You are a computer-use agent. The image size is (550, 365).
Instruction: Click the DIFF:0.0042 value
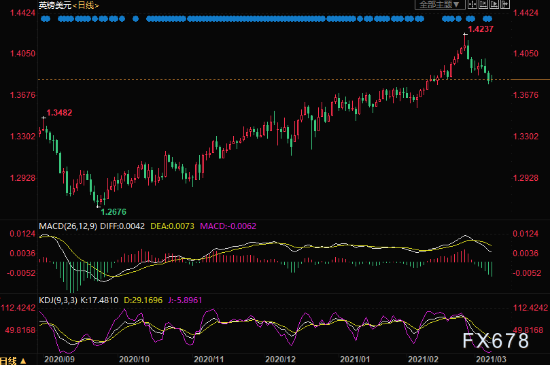click(122, 226)
